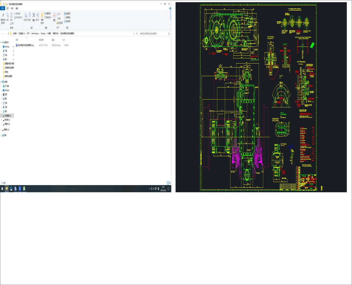The width and height of the screenshot is (352, 285).
Task: Open the New item dropdown in the ribbon
Action: click(48, 13)
